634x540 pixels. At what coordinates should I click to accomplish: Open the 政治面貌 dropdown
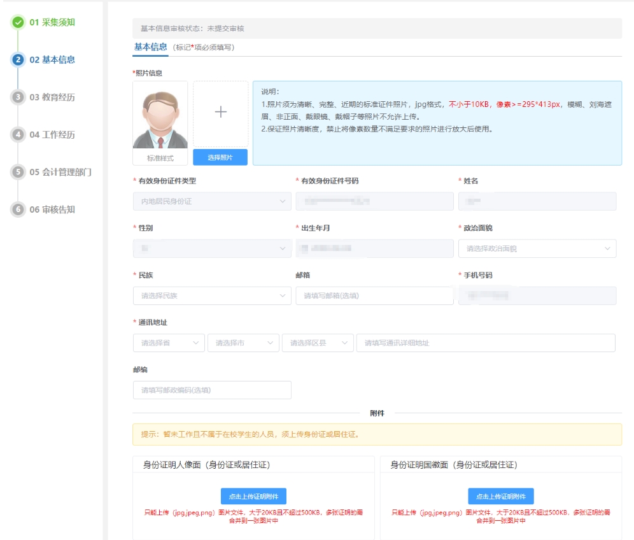(537, 248)
